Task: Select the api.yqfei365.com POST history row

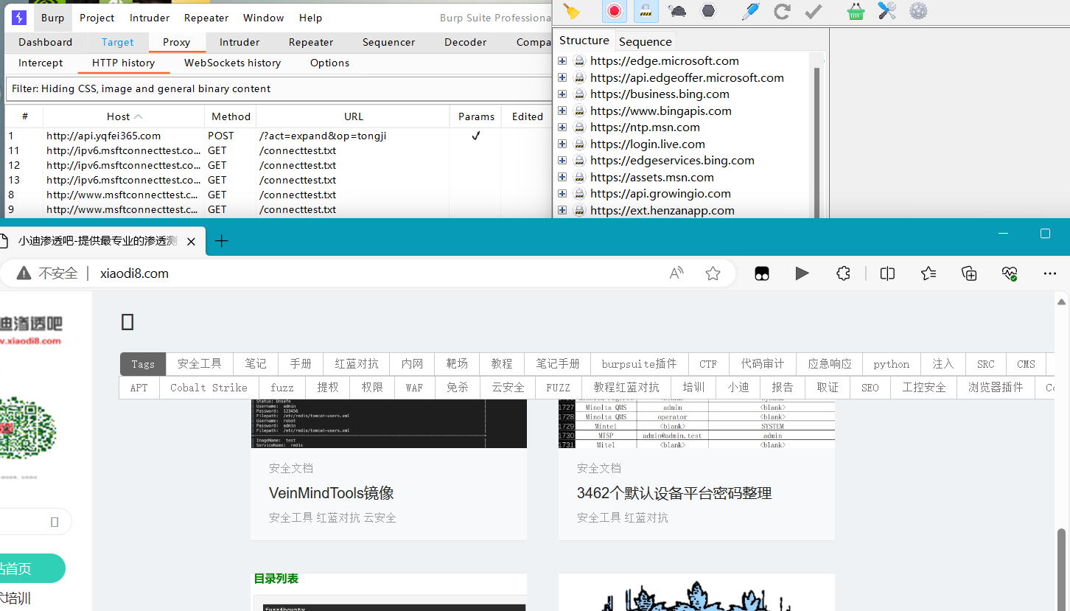Action: (277, 136)
